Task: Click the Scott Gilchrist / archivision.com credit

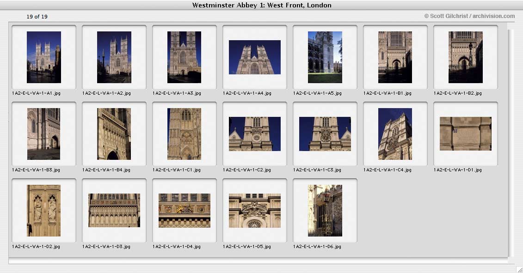Action: click(x=469, y=16)
